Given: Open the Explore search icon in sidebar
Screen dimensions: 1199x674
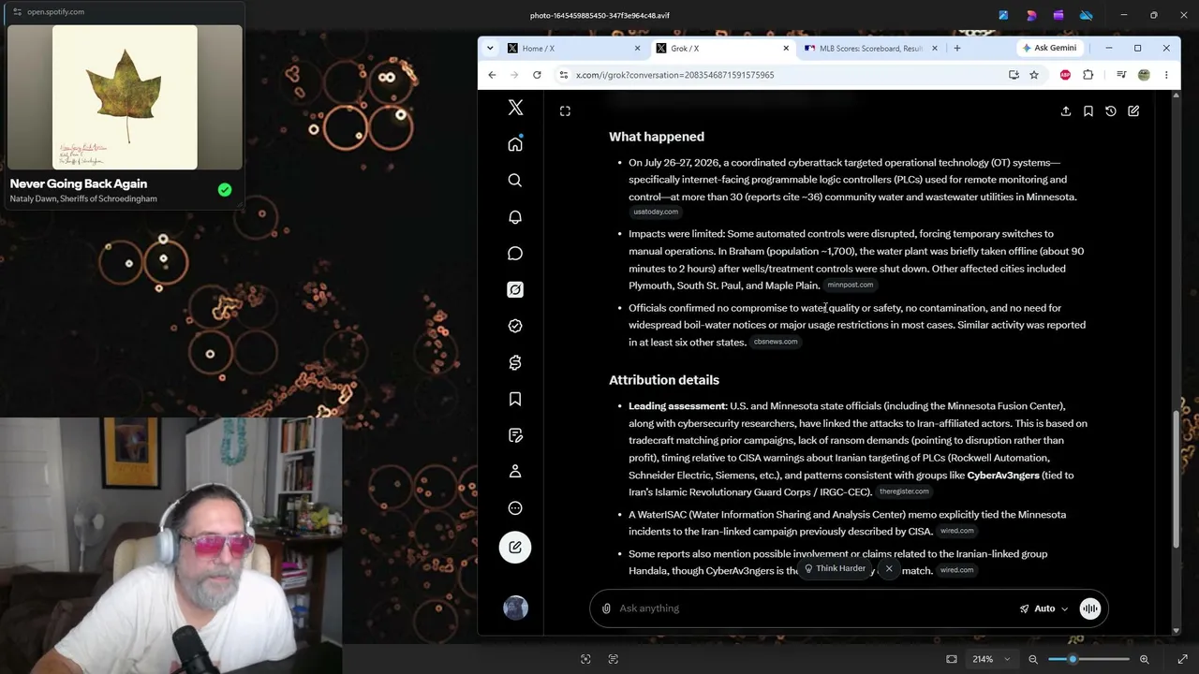Looking at the screenshot, I should [515, 181].
